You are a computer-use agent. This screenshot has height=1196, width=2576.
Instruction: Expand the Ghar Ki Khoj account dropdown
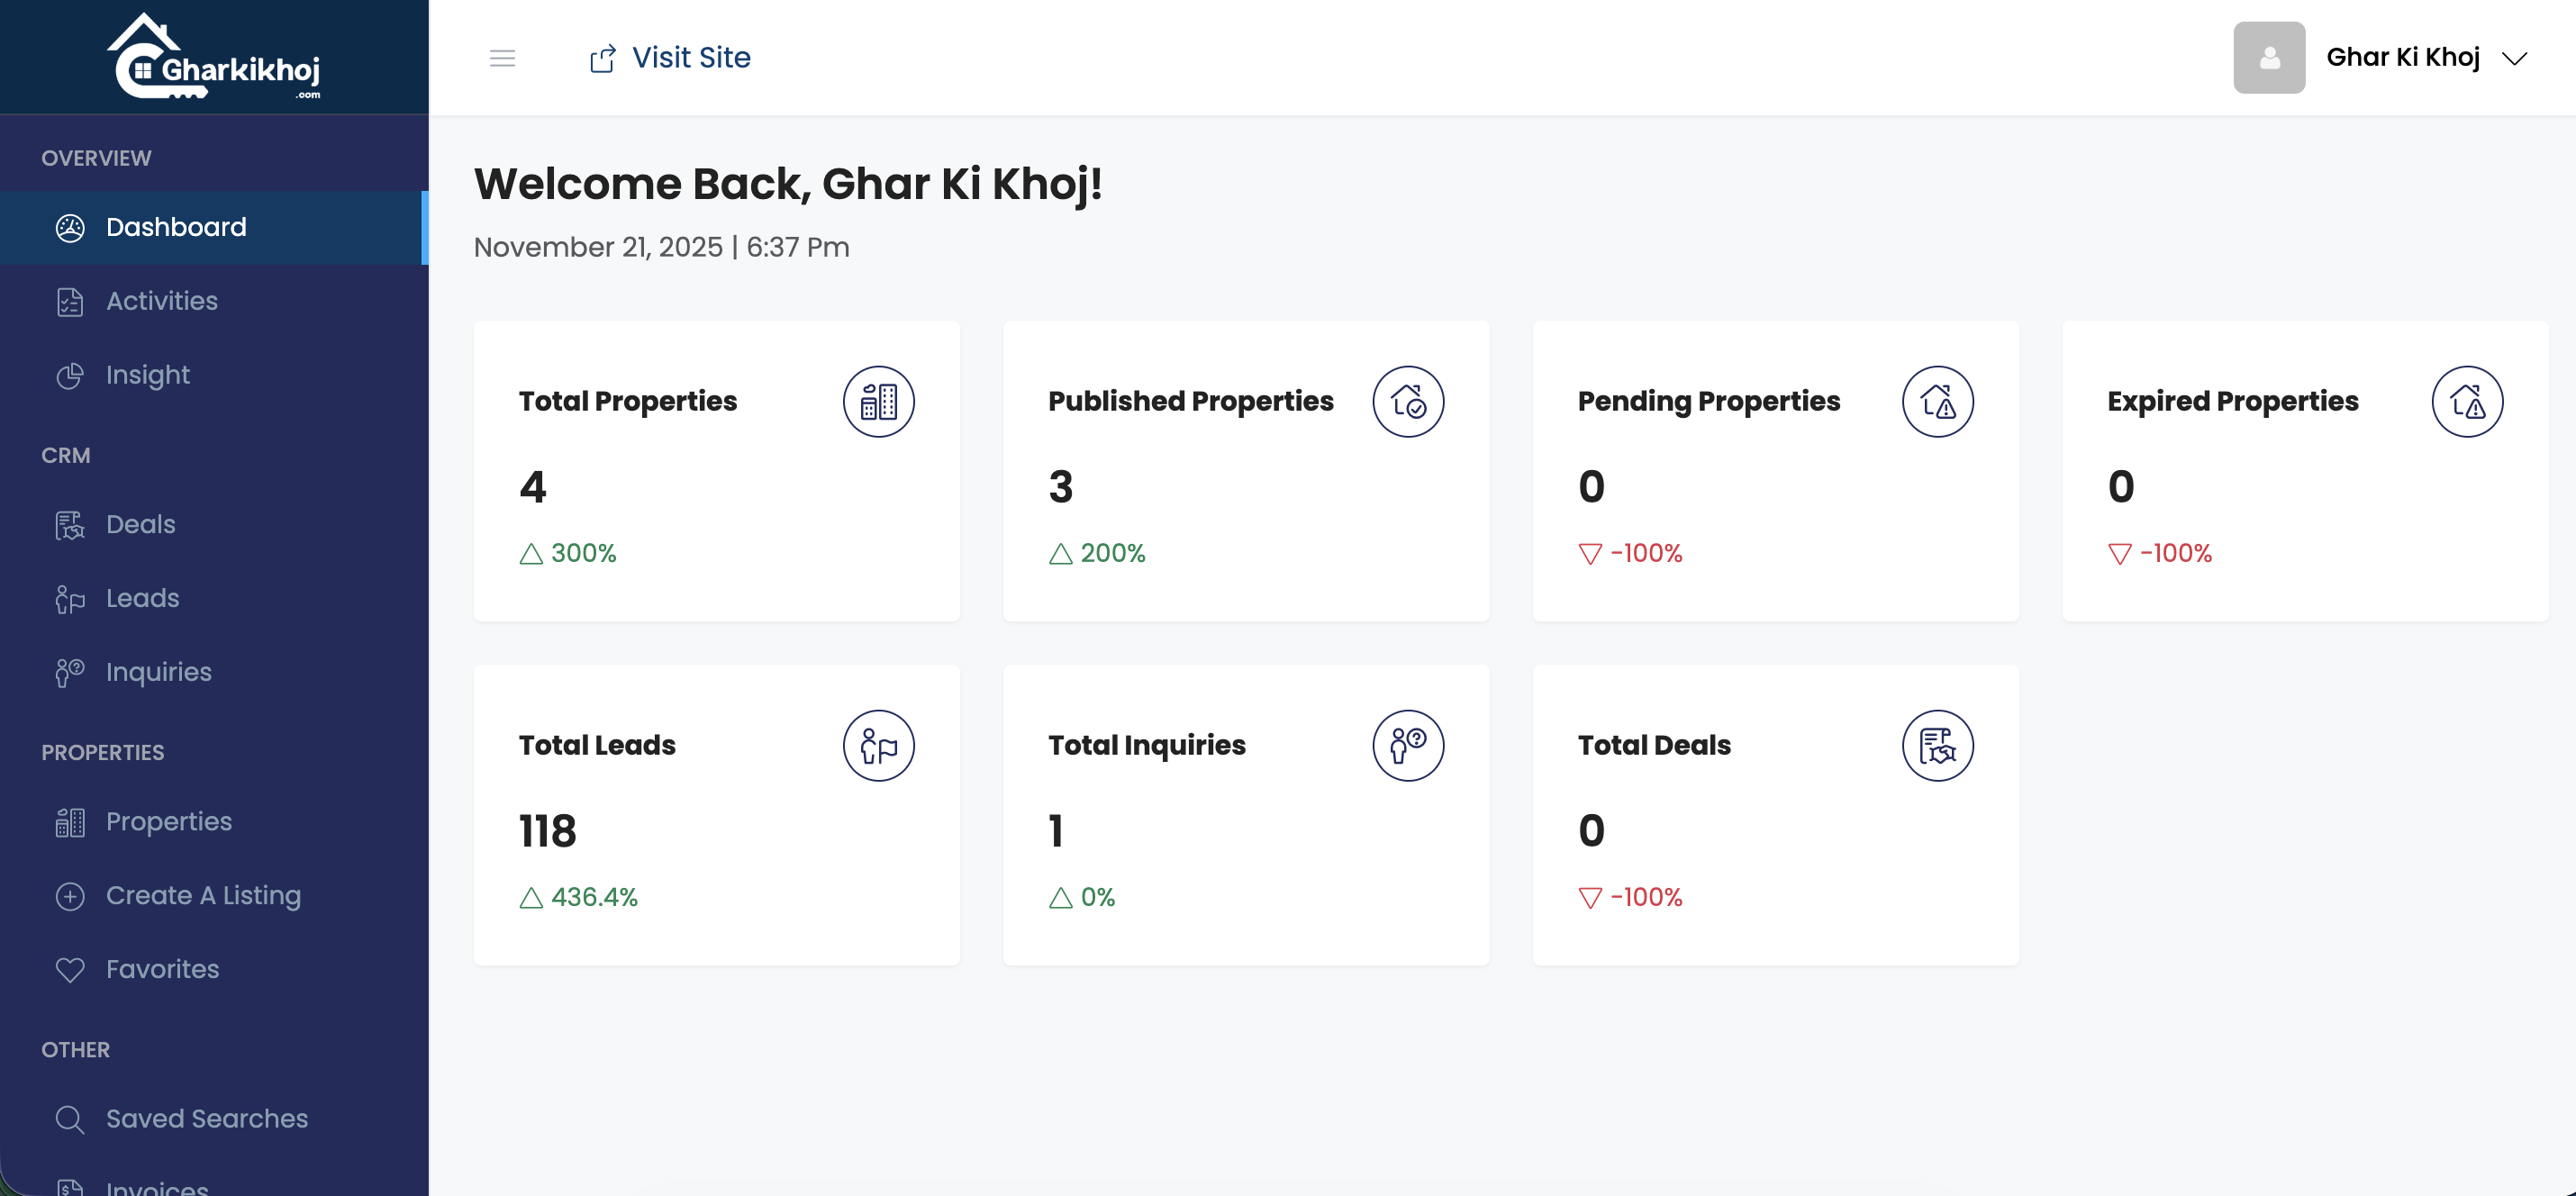click(x=2514, y=58)
